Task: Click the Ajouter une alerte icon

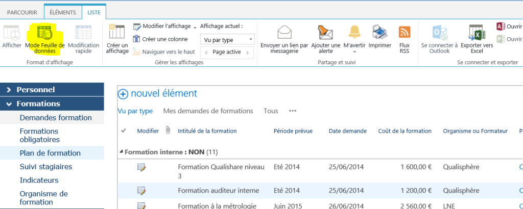Action: [x=325, y=33]
